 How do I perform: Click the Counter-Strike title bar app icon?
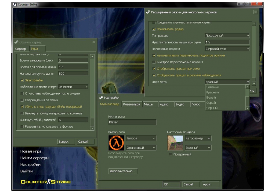tap(15, 4)
